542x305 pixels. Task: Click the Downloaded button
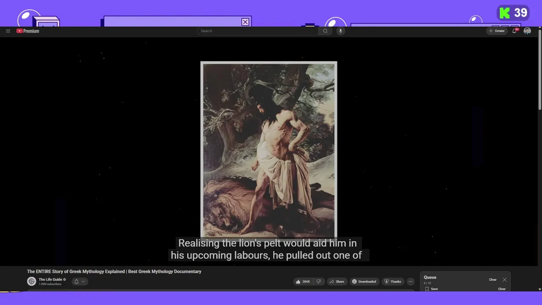[364, 281]
